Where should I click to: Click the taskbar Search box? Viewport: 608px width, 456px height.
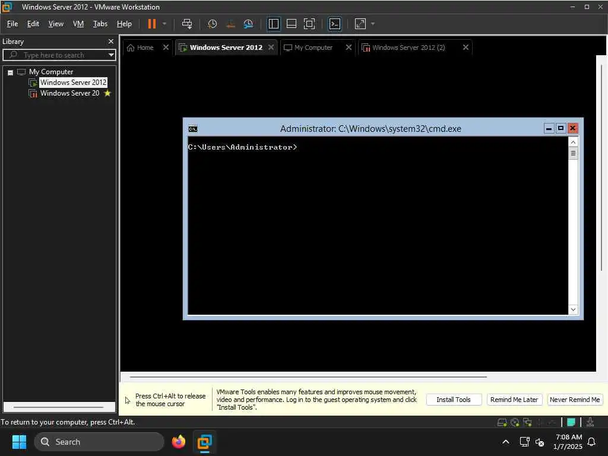99,442
